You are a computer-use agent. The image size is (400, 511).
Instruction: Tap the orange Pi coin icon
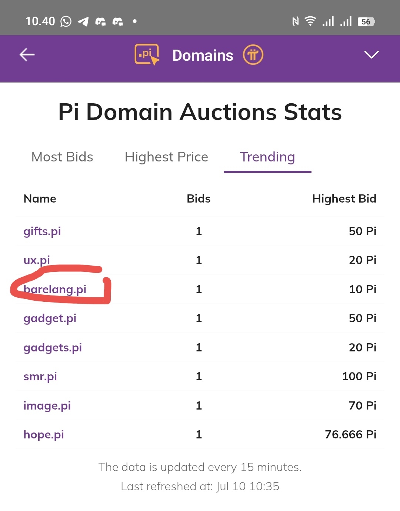click(x=253, y=55)
